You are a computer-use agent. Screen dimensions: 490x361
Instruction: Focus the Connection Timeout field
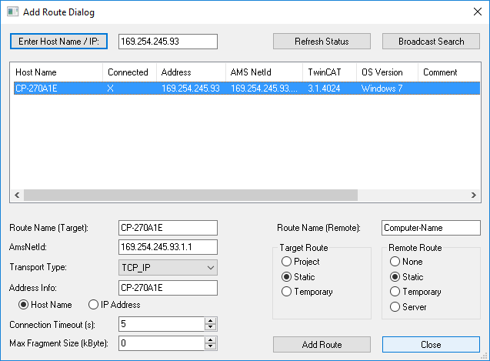[162, 324]
